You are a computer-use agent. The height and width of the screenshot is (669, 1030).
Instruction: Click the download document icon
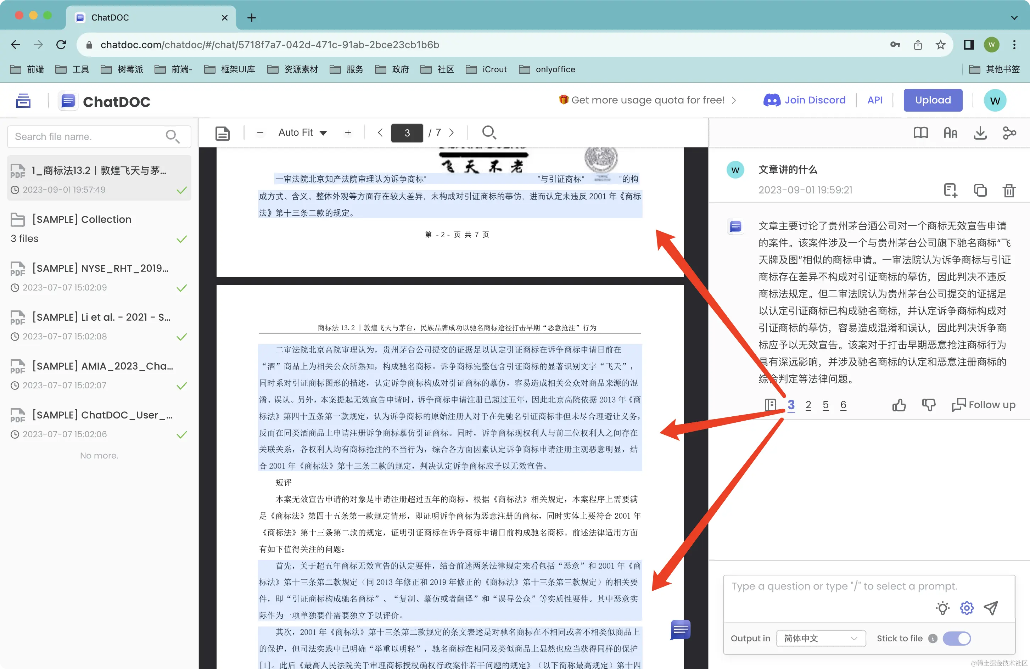(x=980, y=133)
